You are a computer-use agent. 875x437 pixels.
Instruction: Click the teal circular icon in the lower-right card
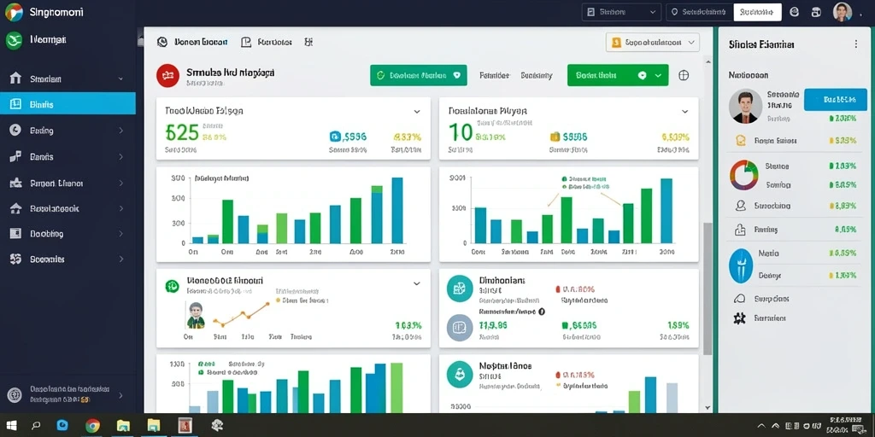tap(460, 375)
